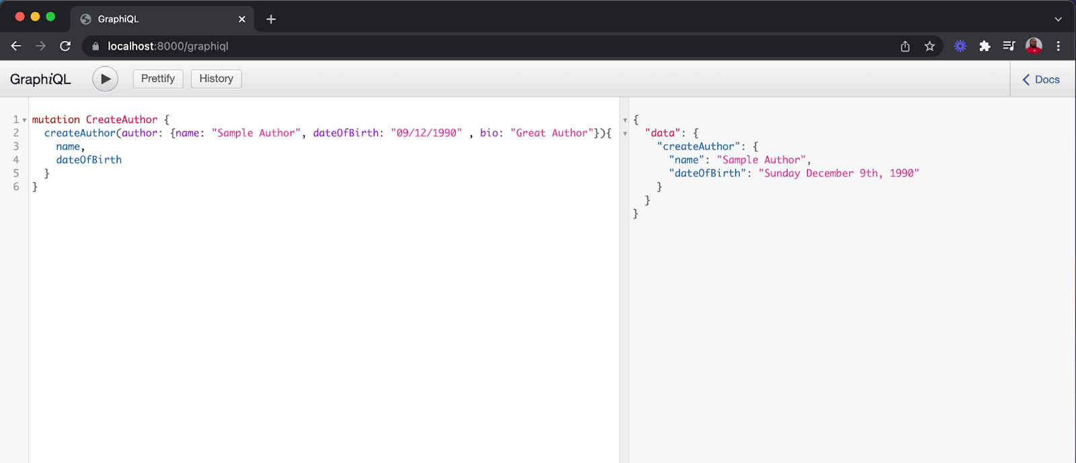Click the share page icon
1076x463 pixels.
click(905, 46)
